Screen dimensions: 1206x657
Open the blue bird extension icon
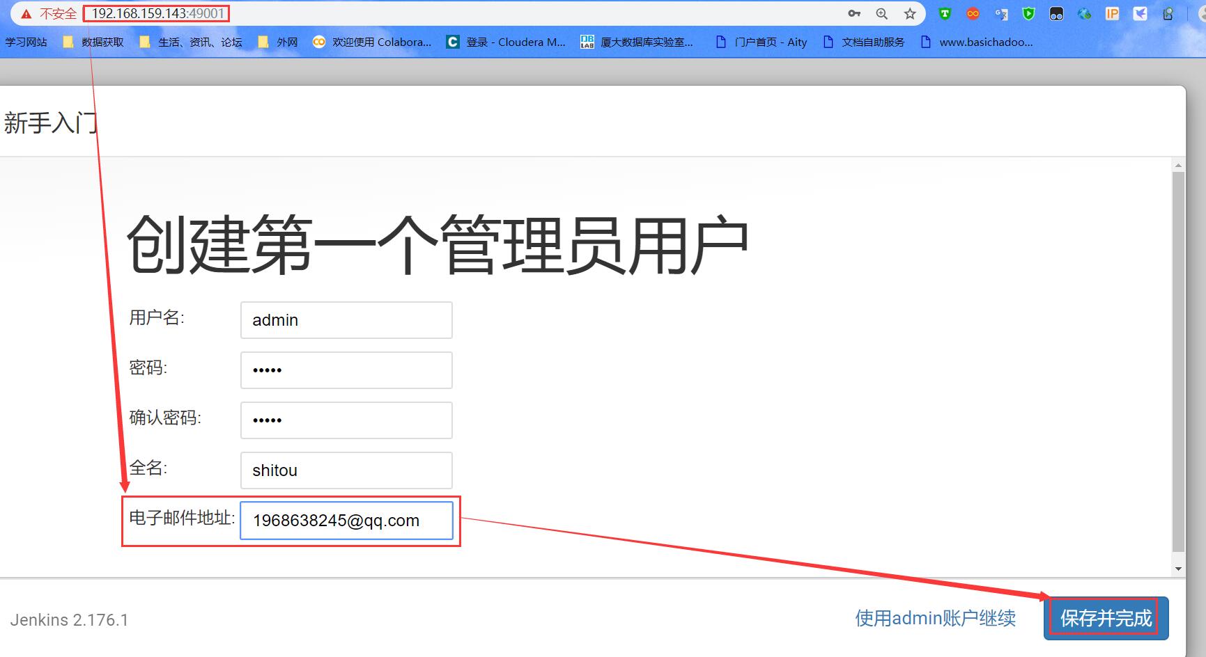click(1140, 13)
